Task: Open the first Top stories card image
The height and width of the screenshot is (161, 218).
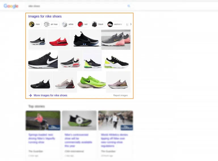Action: point(43,121)
